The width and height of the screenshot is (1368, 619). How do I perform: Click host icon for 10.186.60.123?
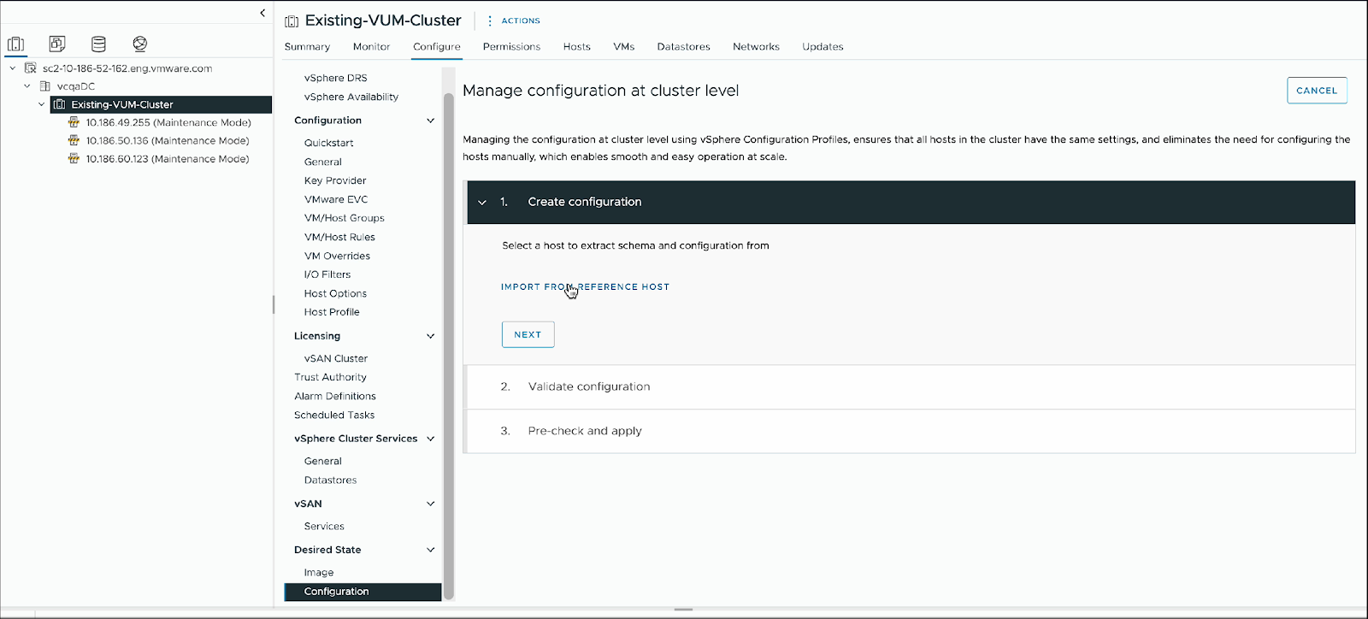[74, 158]
